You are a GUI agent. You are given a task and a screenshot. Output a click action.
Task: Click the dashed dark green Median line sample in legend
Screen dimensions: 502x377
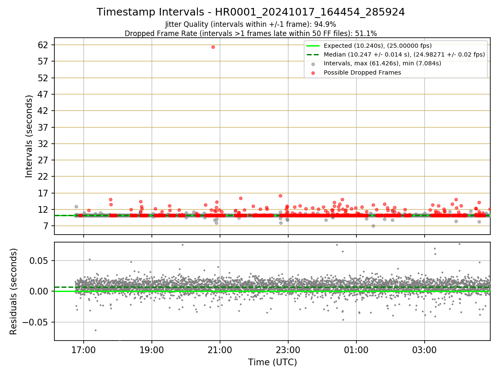(x=313, y=54)
